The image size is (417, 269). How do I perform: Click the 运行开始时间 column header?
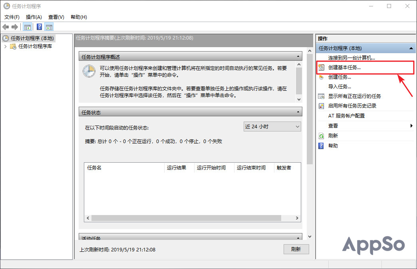point(214,168)
